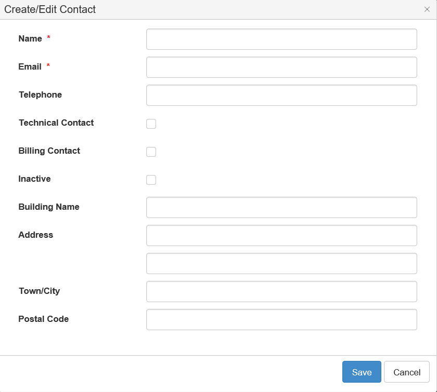Enable the Technical Contact checkbox
This screenshot has height=392, width=437.
[x=151, y=124]
